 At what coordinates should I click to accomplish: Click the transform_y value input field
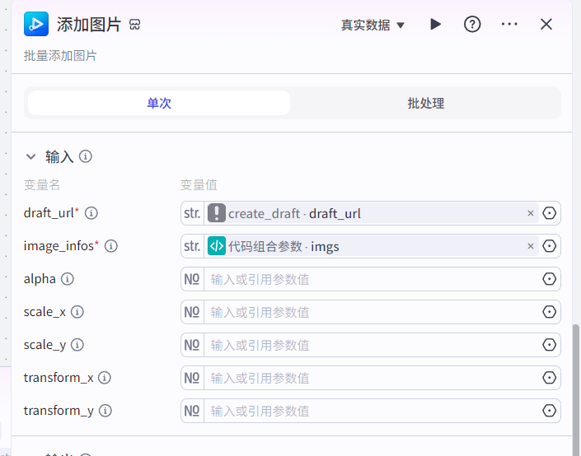click(372, 411)
